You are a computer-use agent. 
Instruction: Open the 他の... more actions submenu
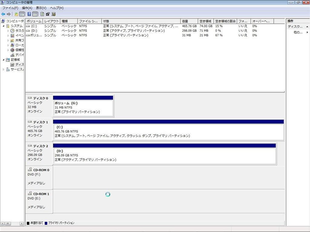point(301,32)
